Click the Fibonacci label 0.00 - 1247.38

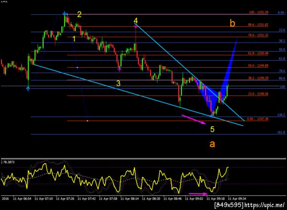(x=258, y=119)
